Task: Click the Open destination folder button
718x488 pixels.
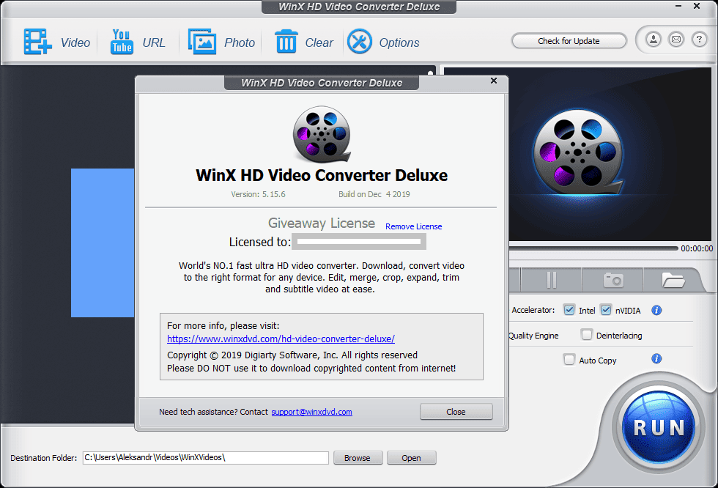Action: pos(411,458)
